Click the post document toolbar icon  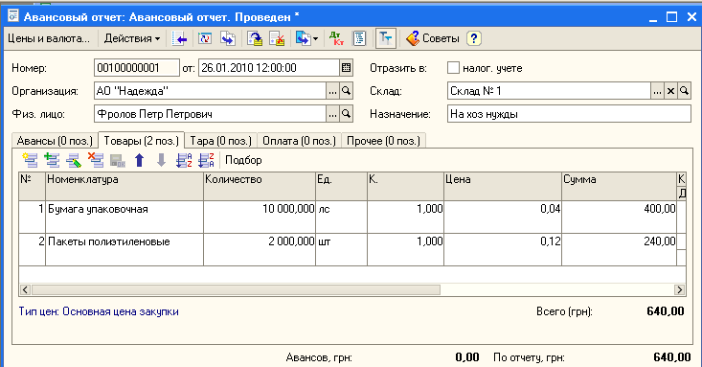pos(255,38)
